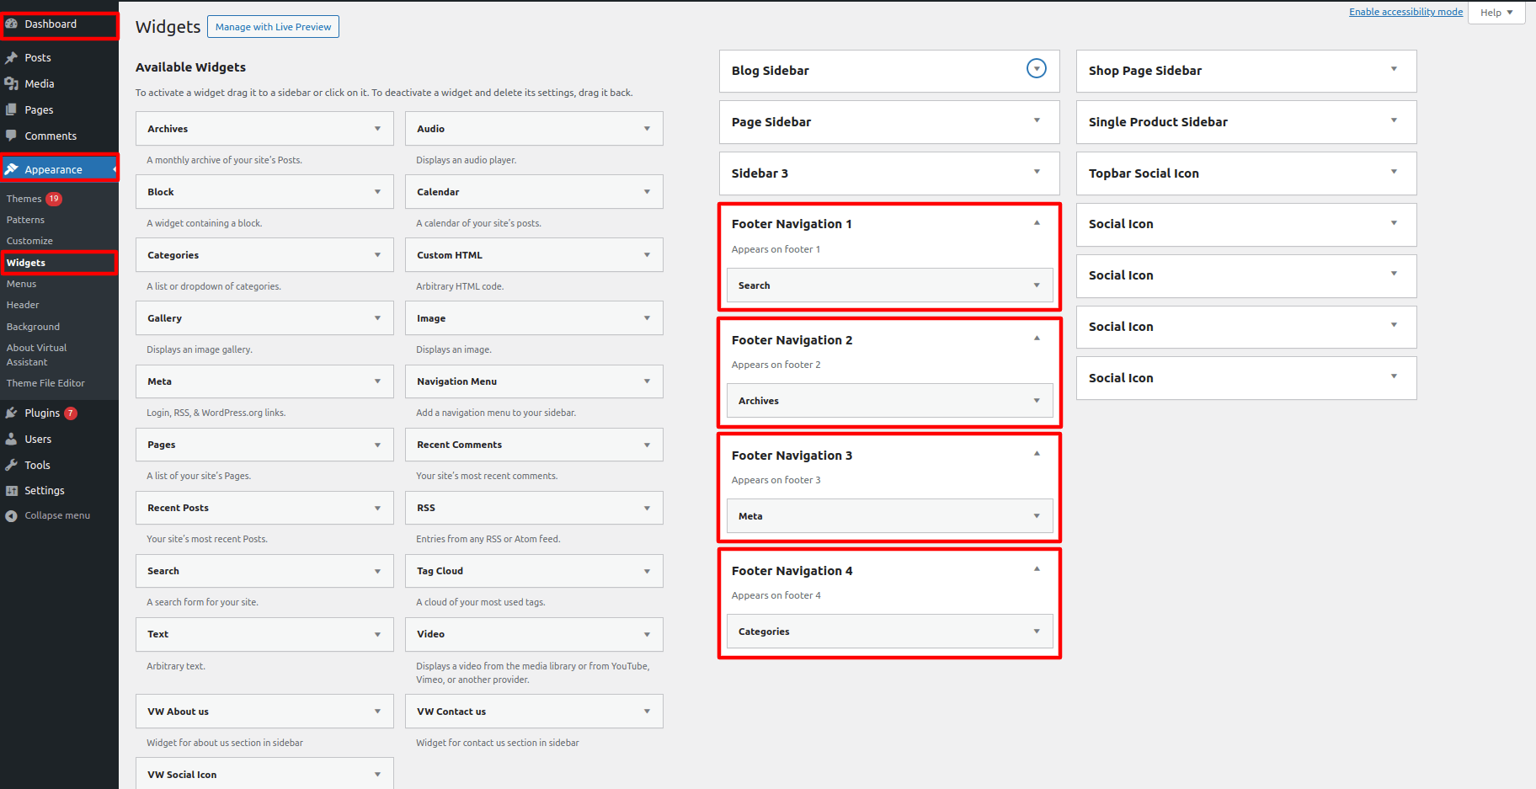Screen dimensions: 1536x789
Task: Open the Menus submenu item
Action: (x=22, y=284)
